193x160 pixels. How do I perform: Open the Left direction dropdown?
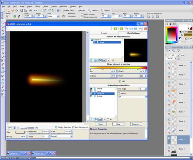132,97
